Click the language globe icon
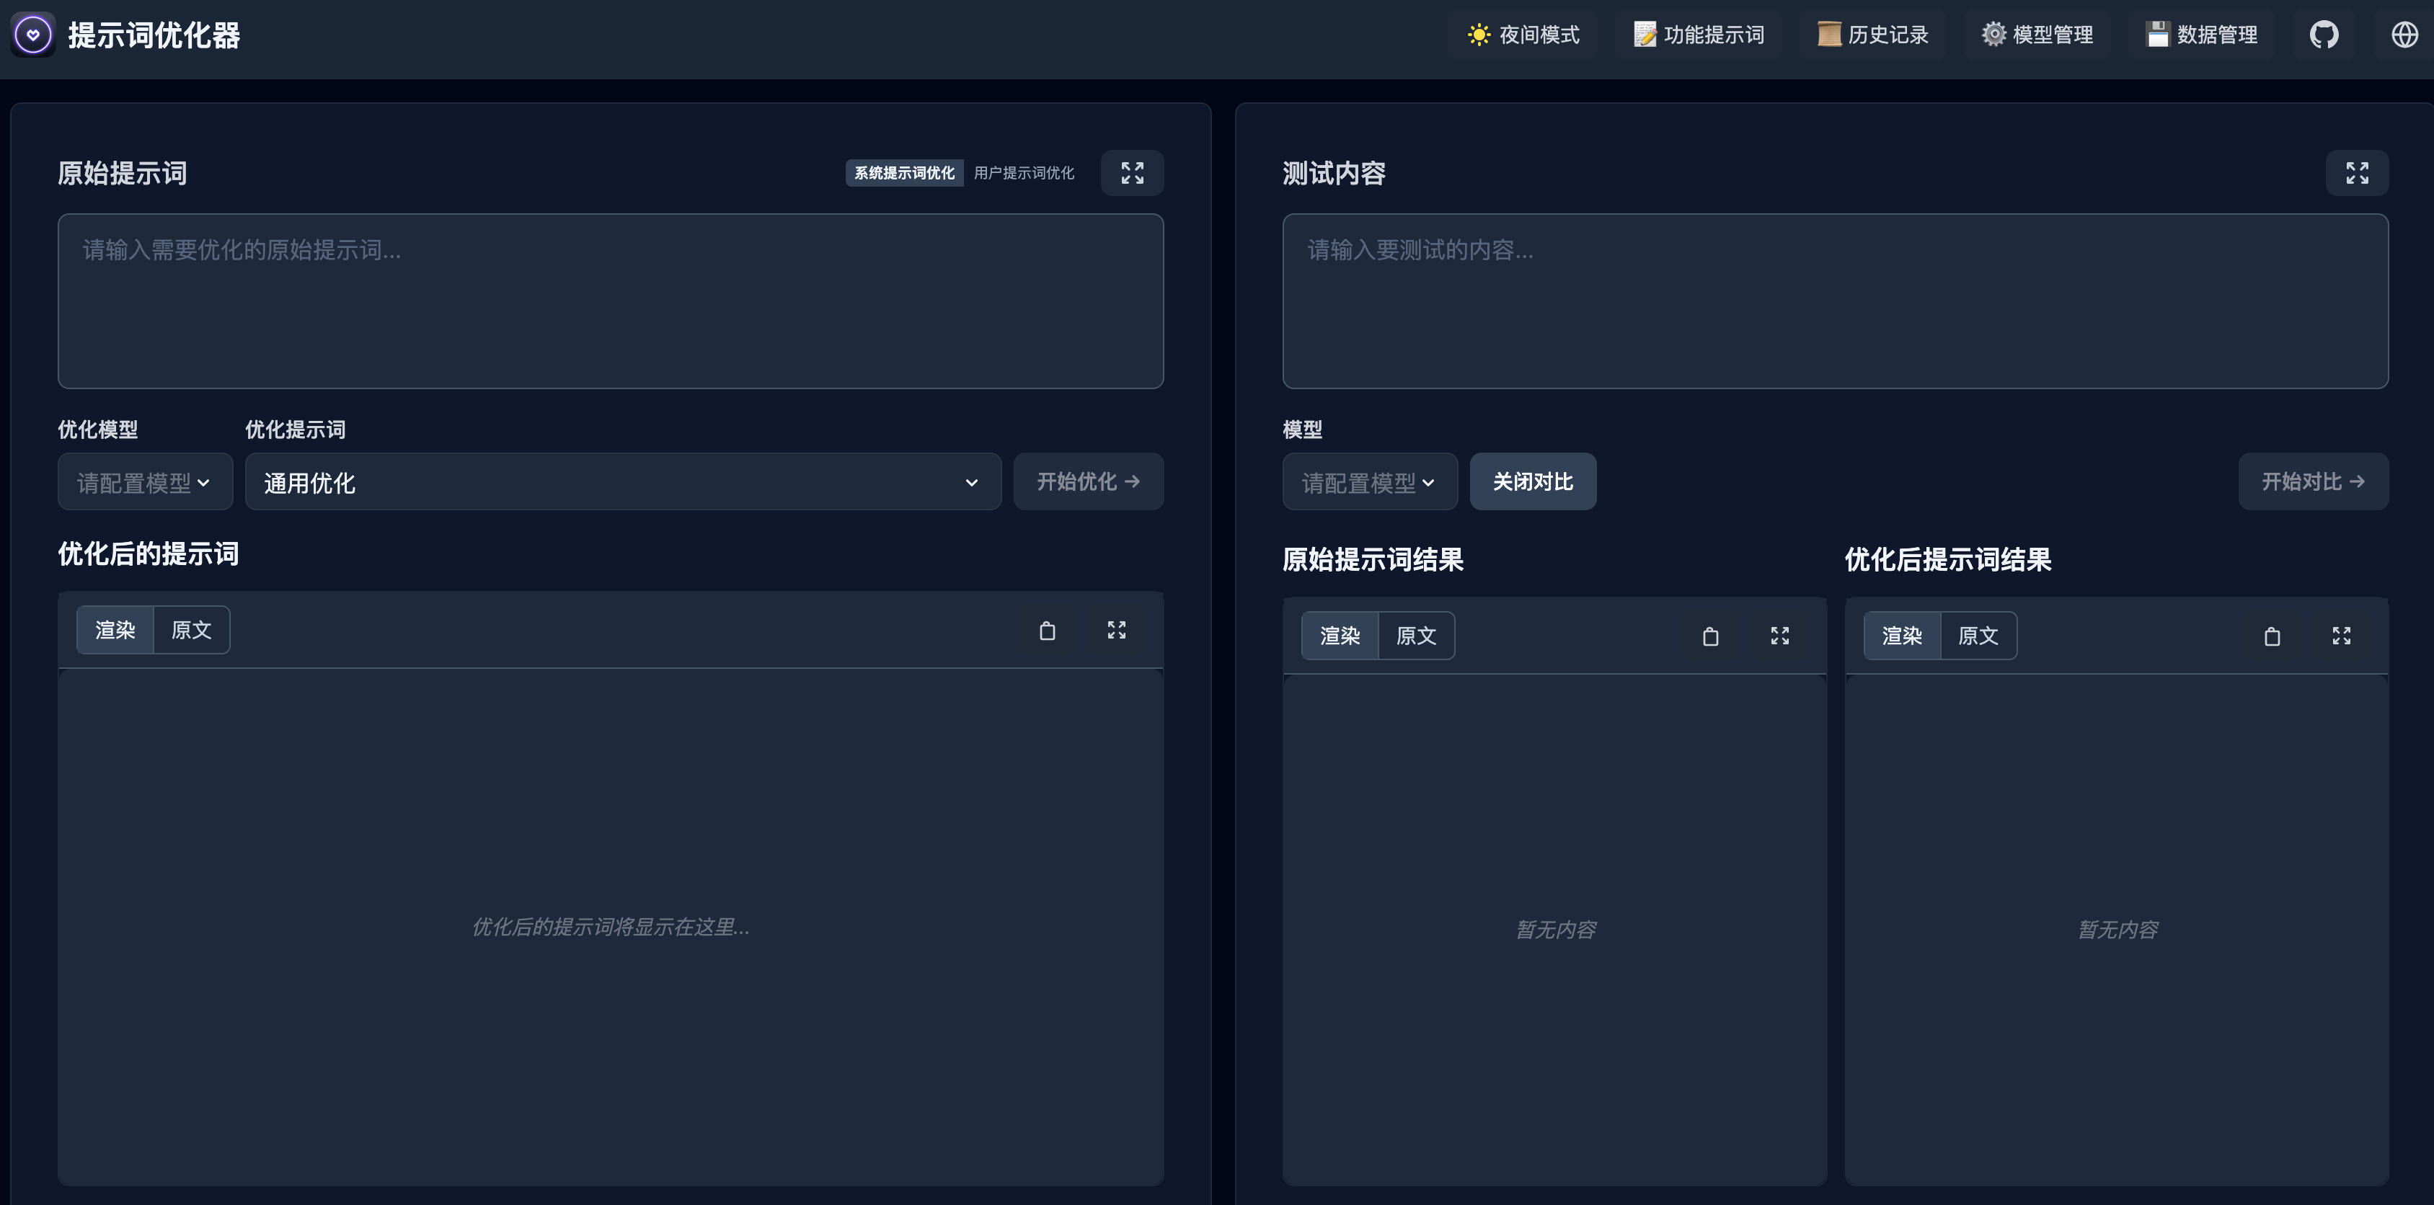Viewport: 2434px width, 1205px height. pyautogui.click(x=2404, y=35)
